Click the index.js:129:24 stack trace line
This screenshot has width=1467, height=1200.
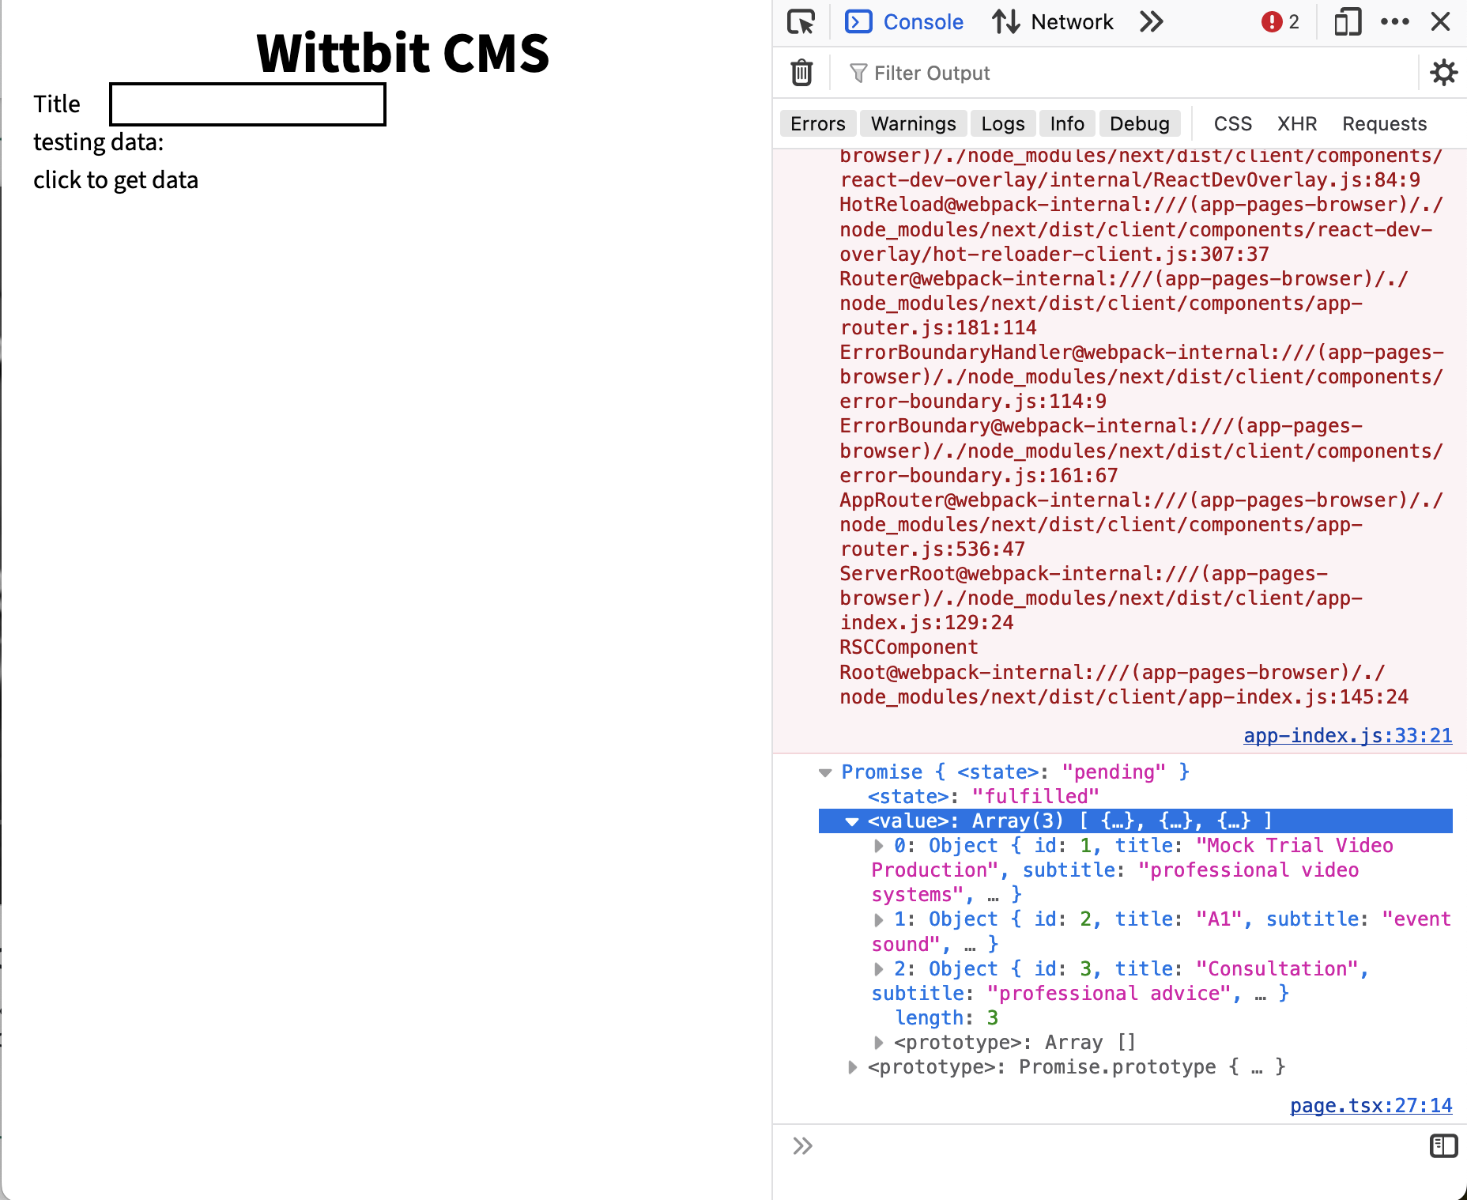click(926, 623)
